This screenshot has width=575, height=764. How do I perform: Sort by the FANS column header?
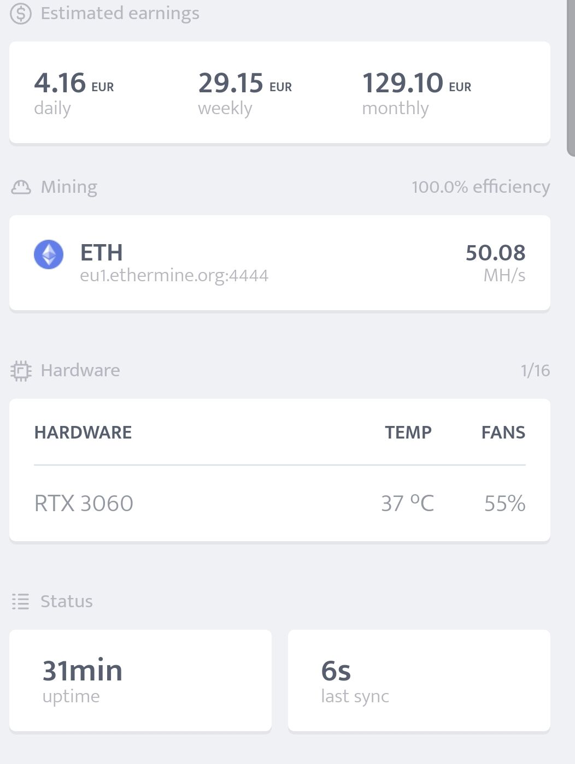(503, 433)
